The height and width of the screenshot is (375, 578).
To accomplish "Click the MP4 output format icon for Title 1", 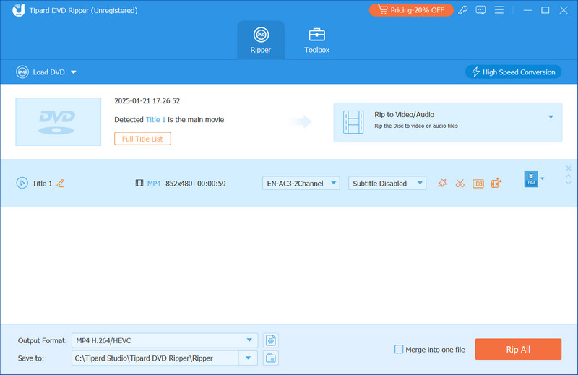I will [x=531, y=179].
